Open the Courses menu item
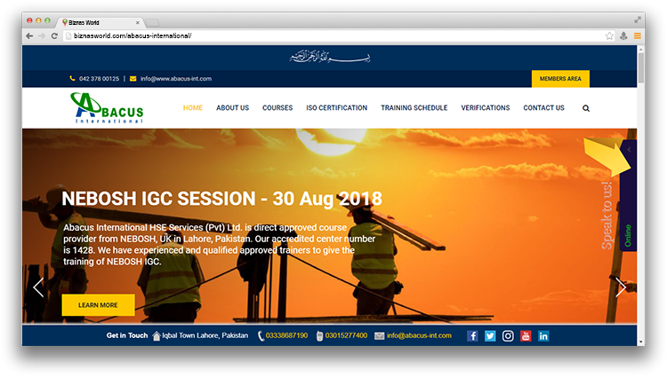Screen dimensions: 667x377 tap(277, 108)
